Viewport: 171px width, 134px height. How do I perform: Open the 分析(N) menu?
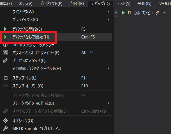(x=144, y=4)
